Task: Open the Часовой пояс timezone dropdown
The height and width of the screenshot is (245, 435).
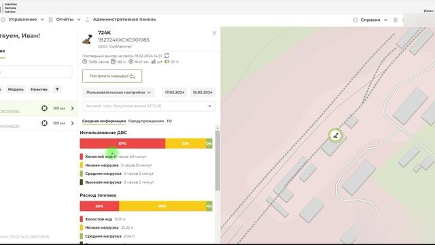Action: pyautogui.click(x=149, y=106)
